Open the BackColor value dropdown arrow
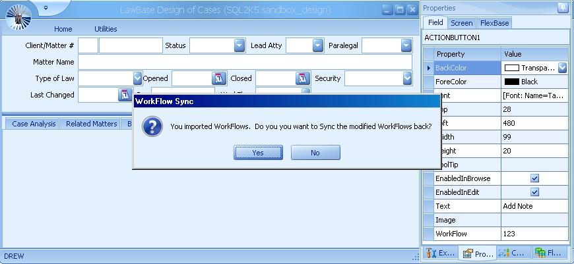The image size is (574, 264). coord(562,68)
